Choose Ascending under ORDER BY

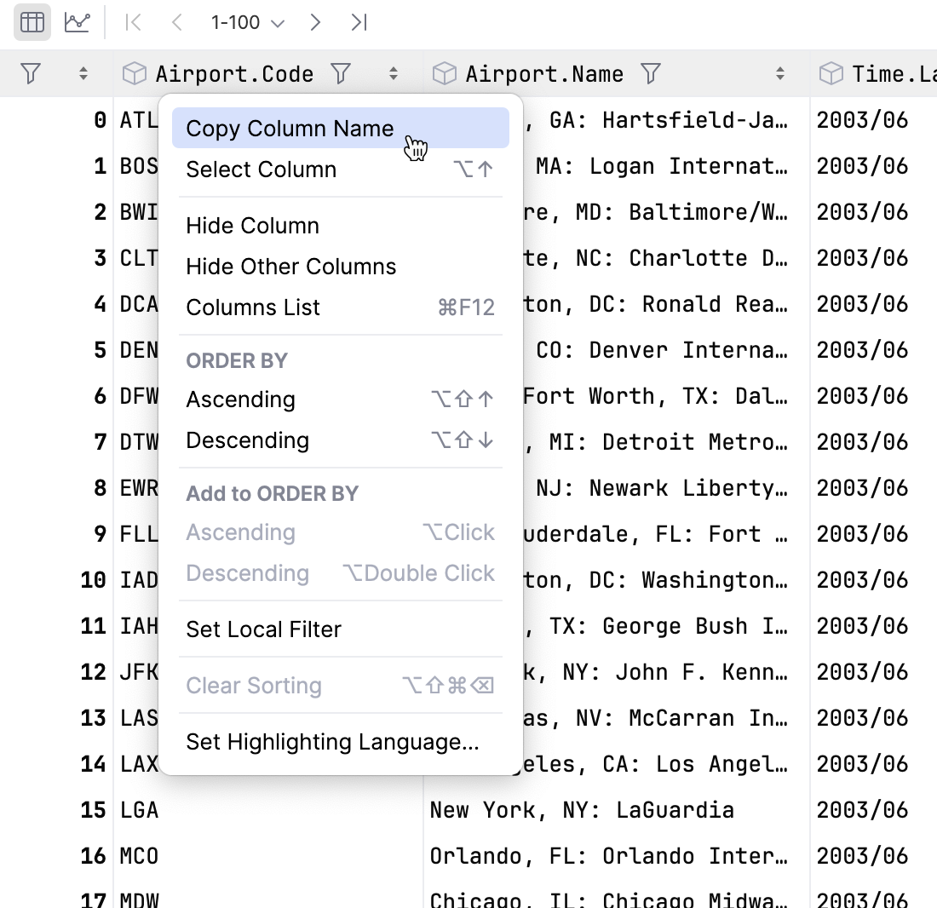pyautogui.click(x=341, y=399)
